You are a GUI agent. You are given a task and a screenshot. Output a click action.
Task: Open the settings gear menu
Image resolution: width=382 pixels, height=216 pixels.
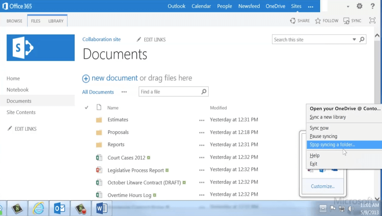(x=359, y=6)
